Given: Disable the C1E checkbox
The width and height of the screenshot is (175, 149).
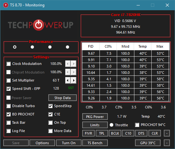Looking at the screenshot, I should click(x=51, y=114).
